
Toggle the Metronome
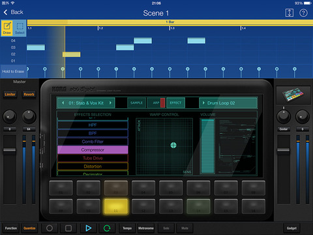(146, 228)
